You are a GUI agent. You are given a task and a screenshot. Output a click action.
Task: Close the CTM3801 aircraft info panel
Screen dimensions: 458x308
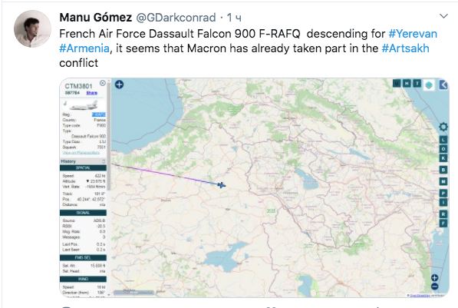coord(103,83)
